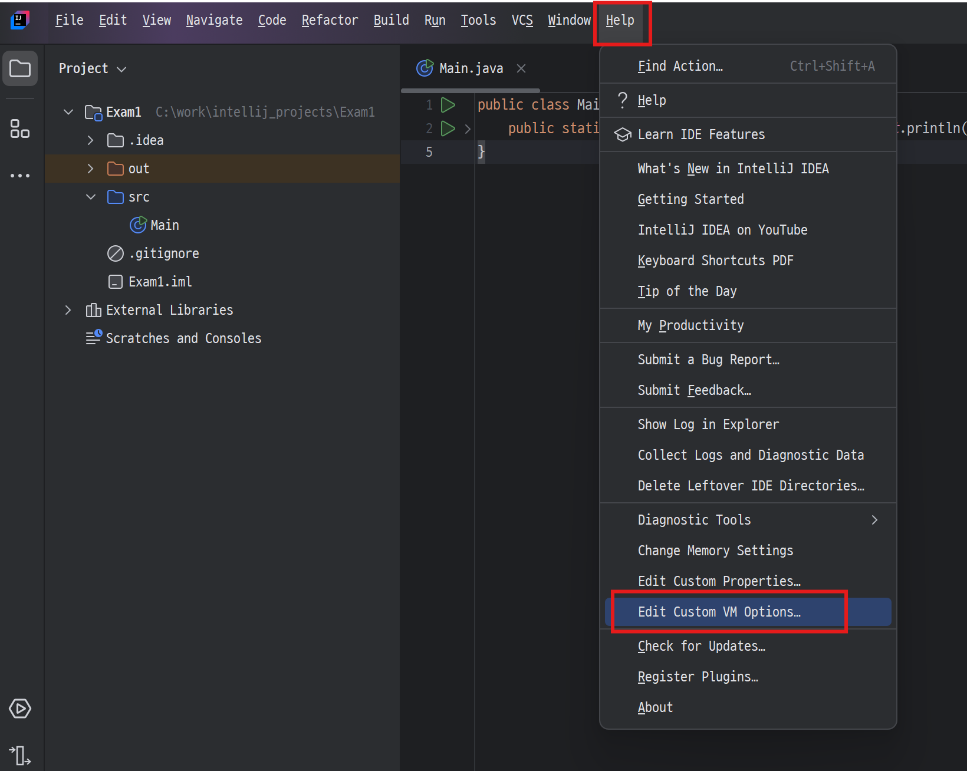The width and height of the screenshot is (967, 771).
Task: Click the .idea folder icon
Action: click(116, 140)
